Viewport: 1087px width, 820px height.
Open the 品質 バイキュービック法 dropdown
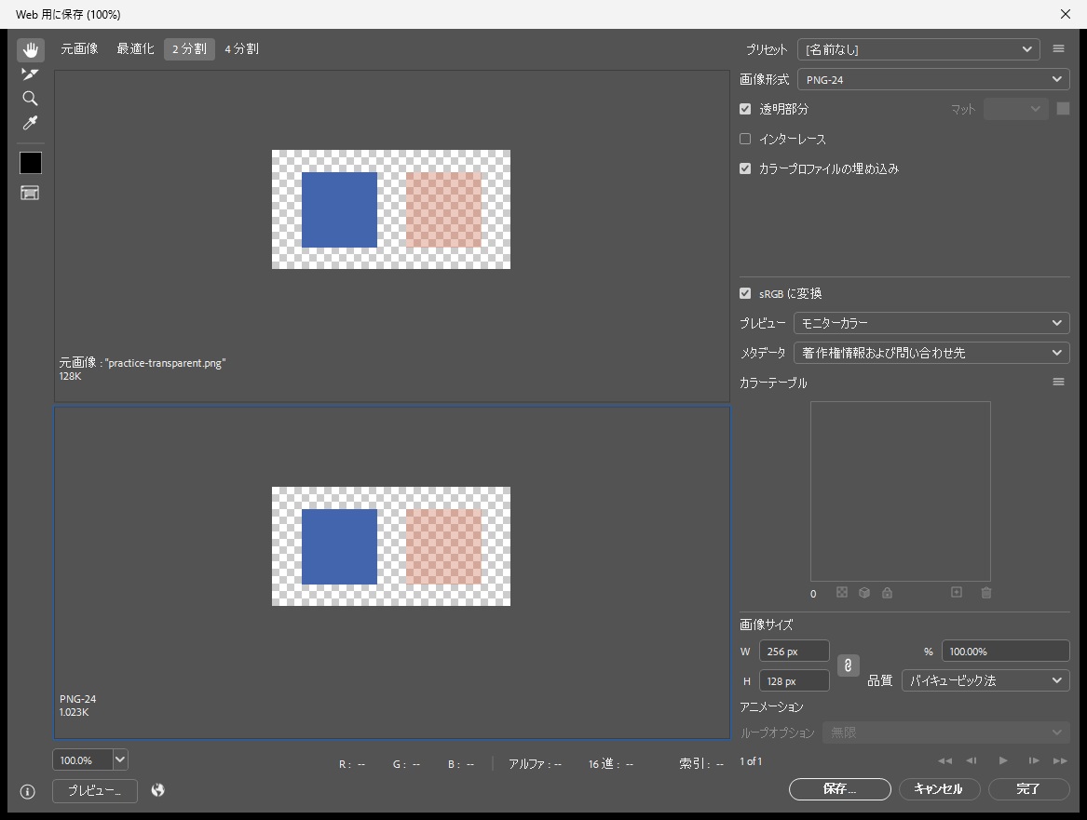[x=985, y=680]
